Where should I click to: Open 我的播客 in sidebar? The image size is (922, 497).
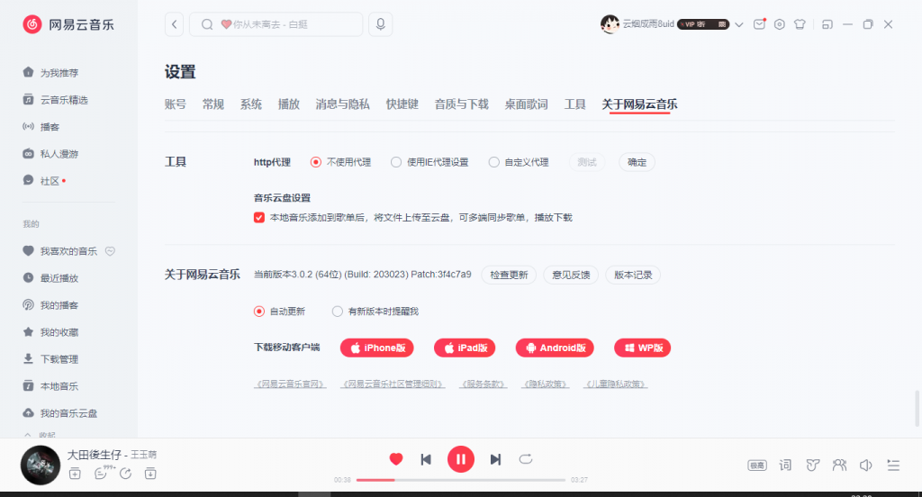tap(51, 305)
